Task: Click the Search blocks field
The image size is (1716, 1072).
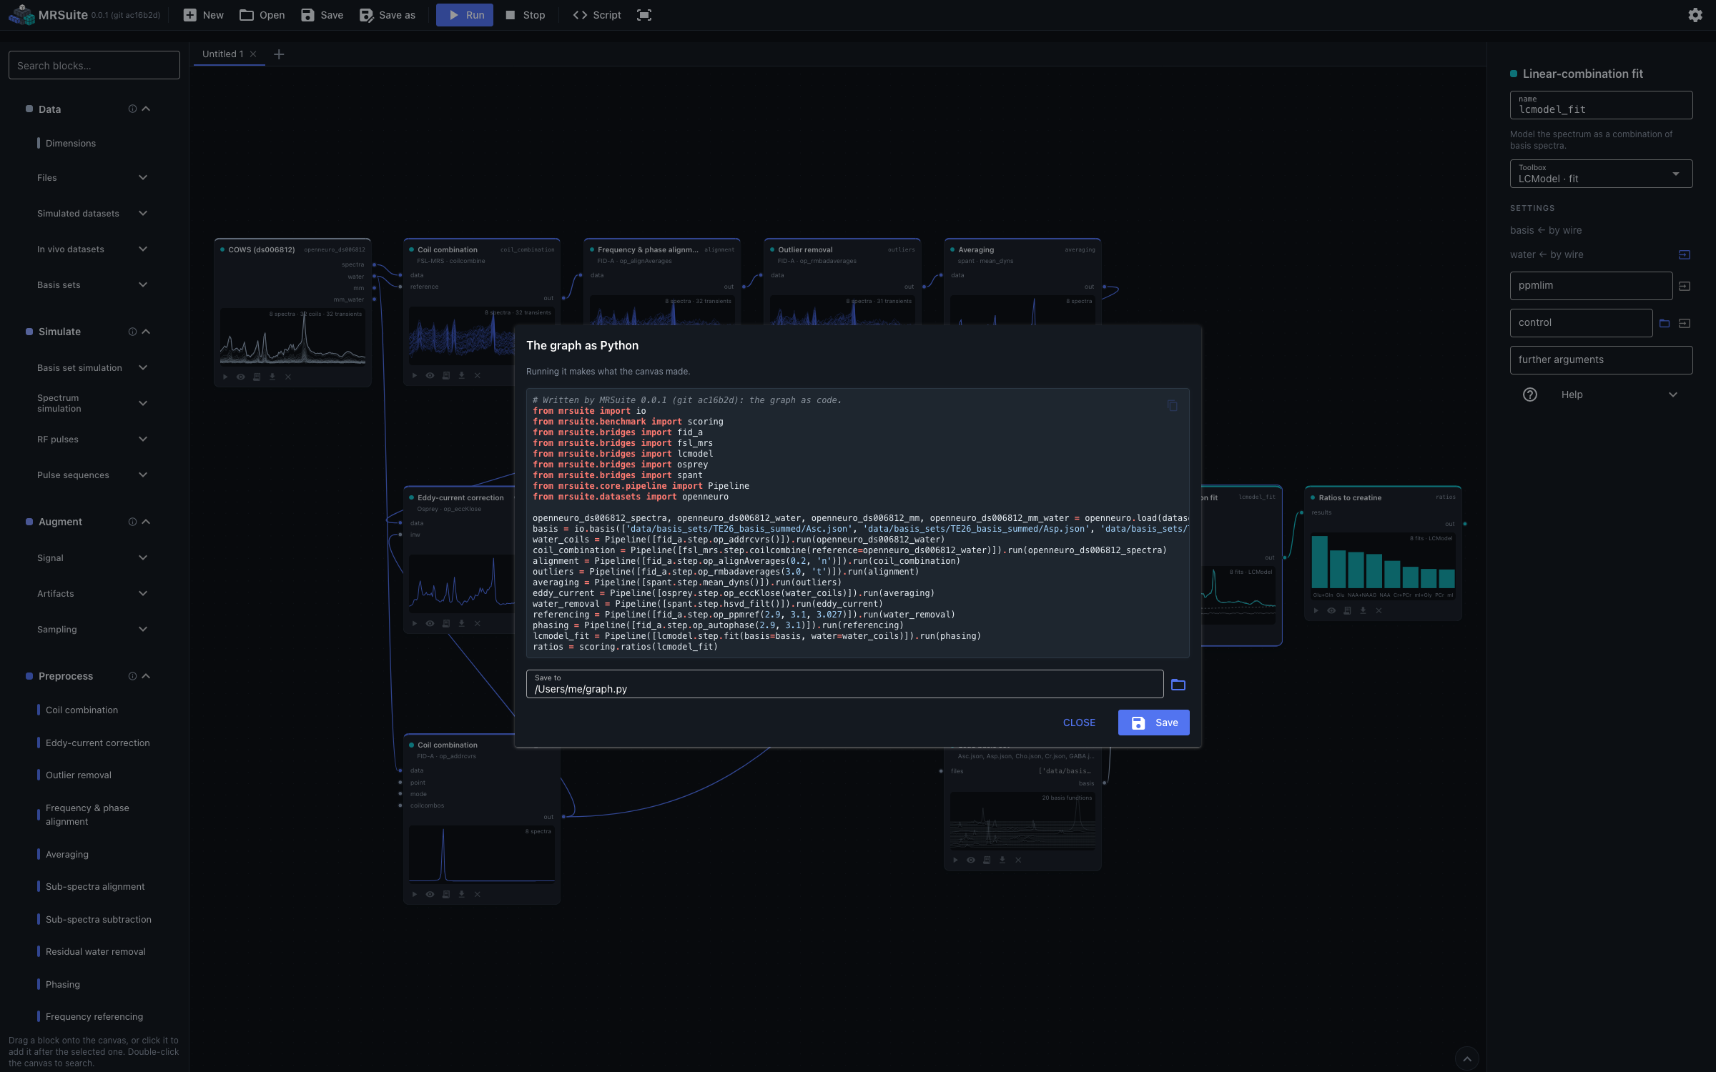Action: (x=94, y=65)
